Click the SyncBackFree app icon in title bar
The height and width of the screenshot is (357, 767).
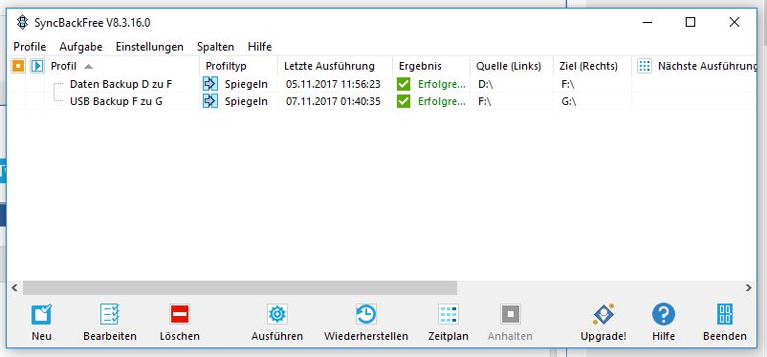tap(22, 22)
